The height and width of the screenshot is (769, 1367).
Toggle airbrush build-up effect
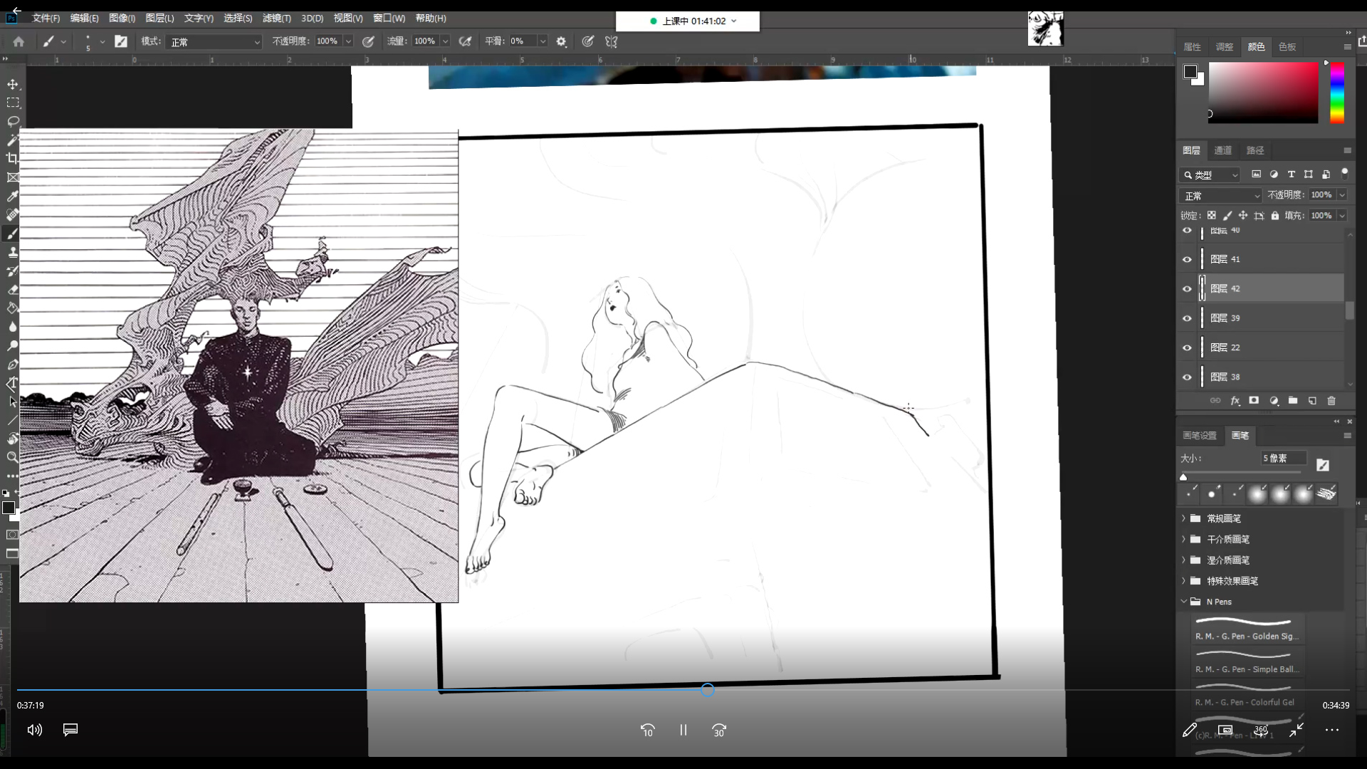coord(465,41)
